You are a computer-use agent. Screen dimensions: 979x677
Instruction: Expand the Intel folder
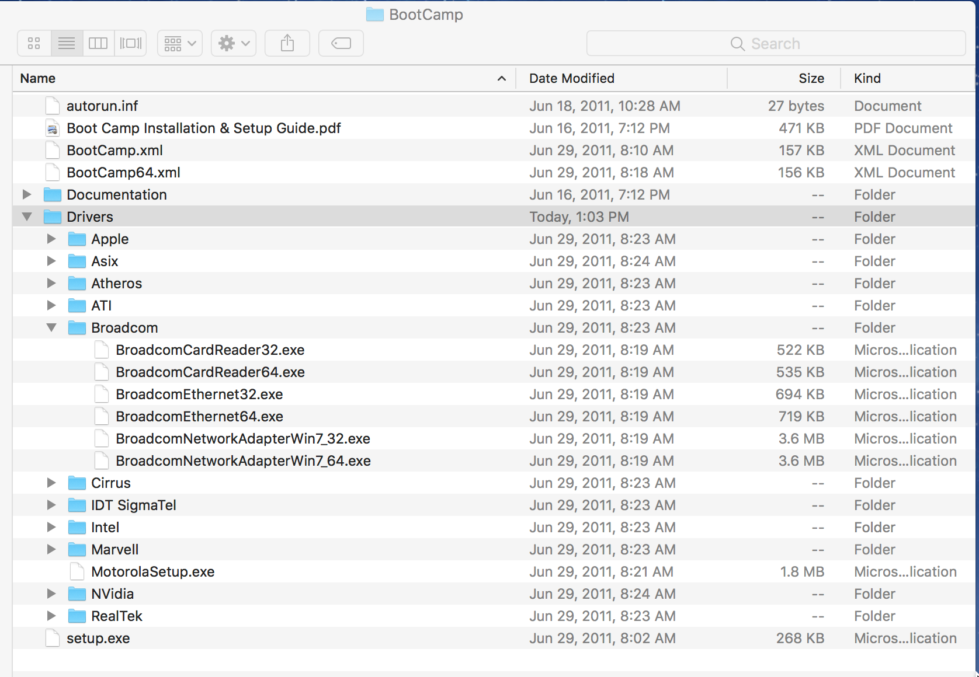pyautogui.click(x=51, y=527)
